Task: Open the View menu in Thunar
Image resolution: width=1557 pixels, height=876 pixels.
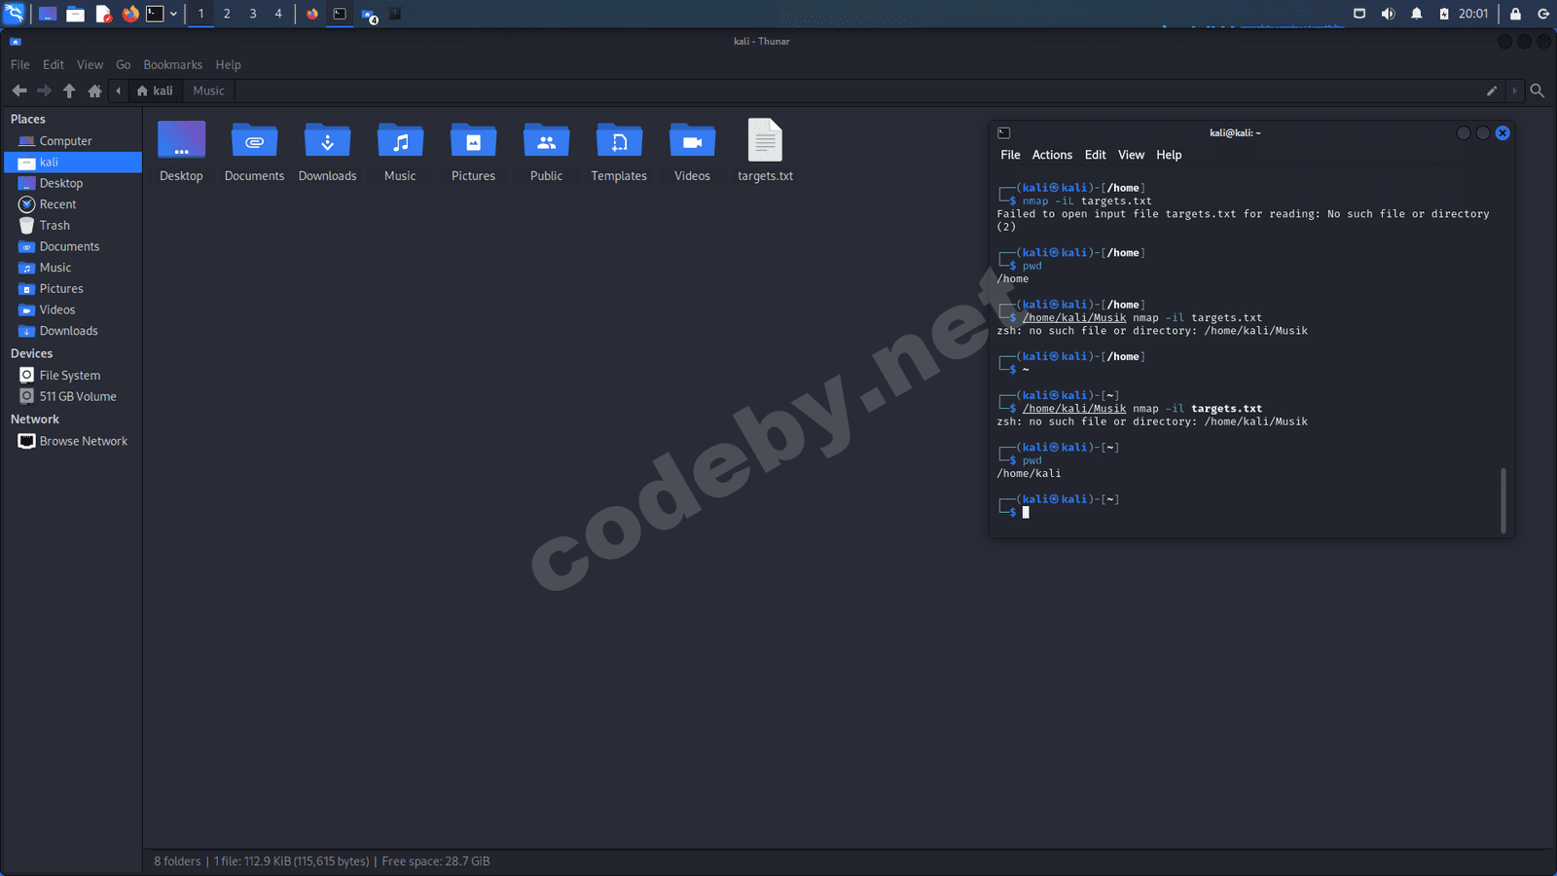Action: point(90,65)
